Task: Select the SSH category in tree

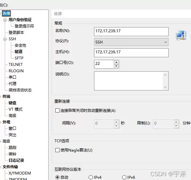Action: (12, 39)
